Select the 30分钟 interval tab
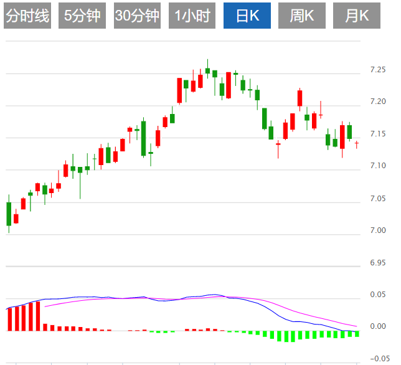Viewport: 401px width, 365px height. tap(137, 16)
